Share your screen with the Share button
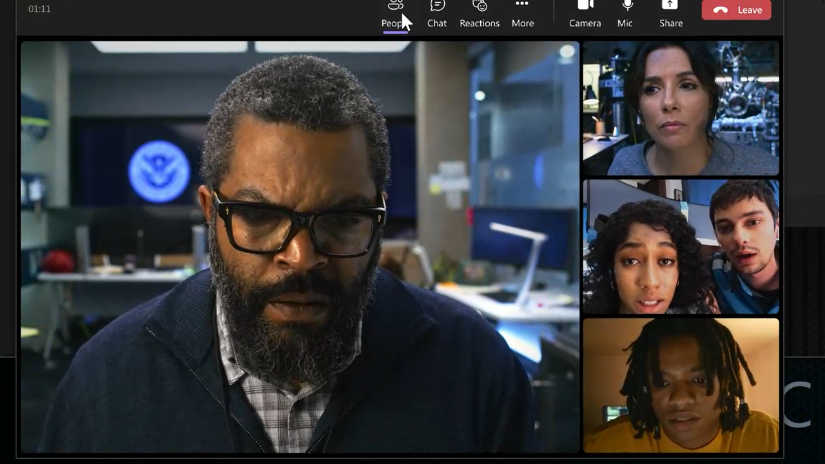Viewport: 825px width, 464px height. coord(671,14)
